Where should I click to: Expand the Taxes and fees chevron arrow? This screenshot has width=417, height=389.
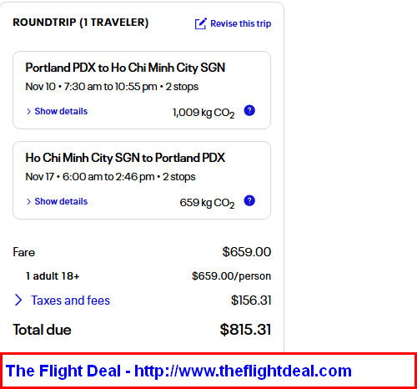[x=18, y=300]
